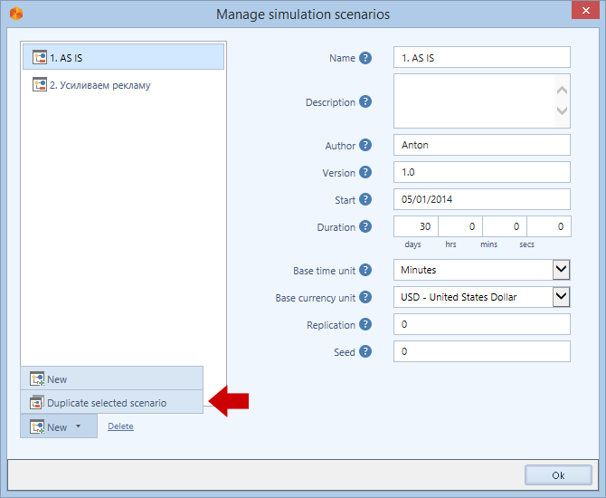Click the Description scroll down arrow
The height and width of the screenshot is (498, 606).
[x=562, y=110]
